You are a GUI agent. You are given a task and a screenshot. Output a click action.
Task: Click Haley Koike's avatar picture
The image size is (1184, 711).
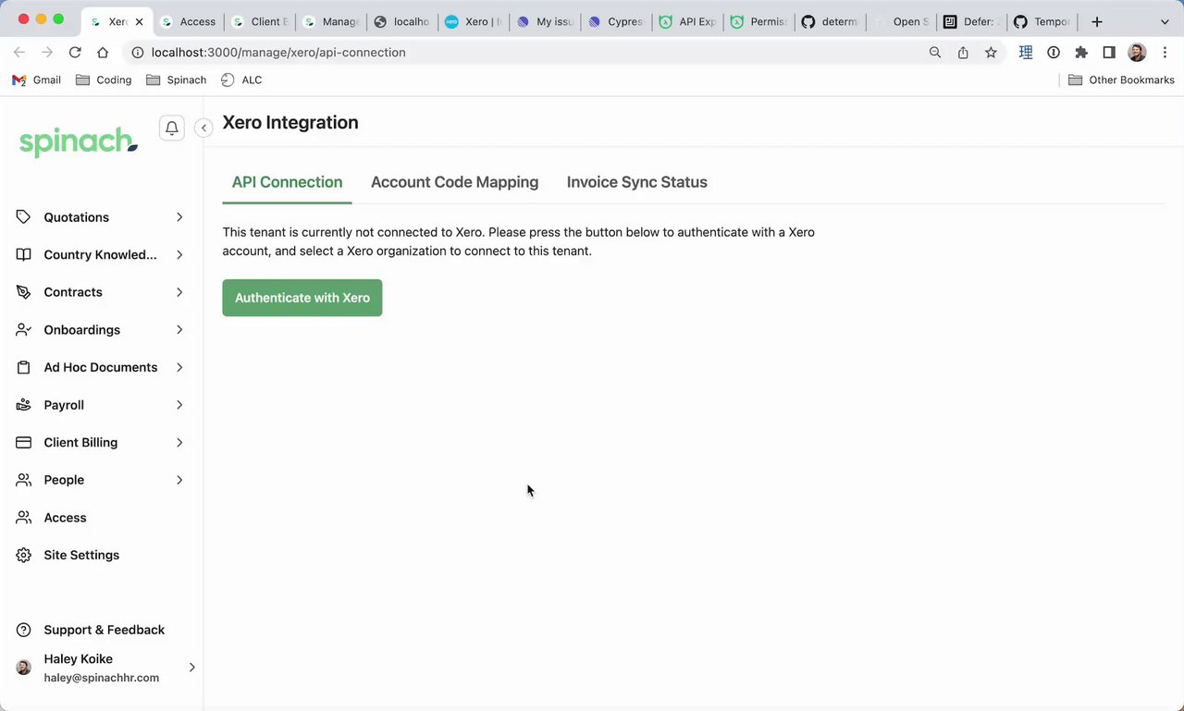point(24,668)
